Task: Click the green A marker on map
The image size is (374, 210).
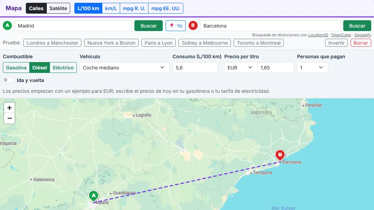Action: click(94, 197)
